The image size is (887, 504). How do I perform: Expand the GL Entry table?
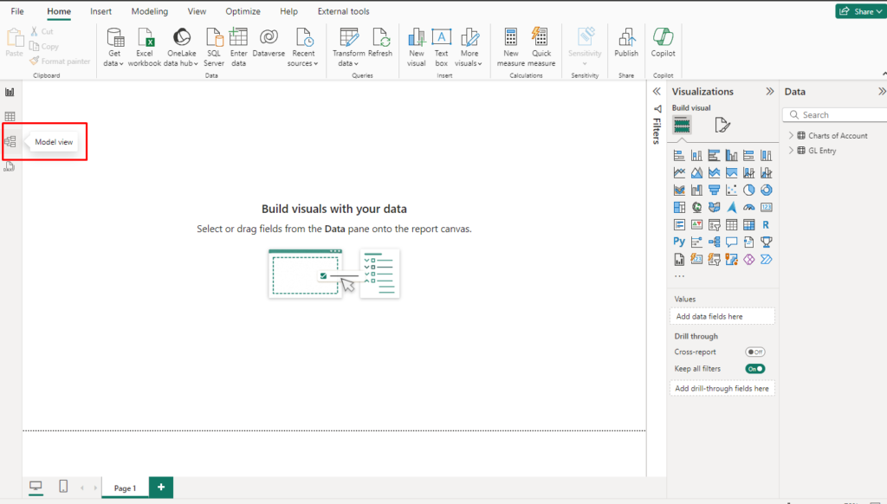pyautogui.click(x=791, y=150)
